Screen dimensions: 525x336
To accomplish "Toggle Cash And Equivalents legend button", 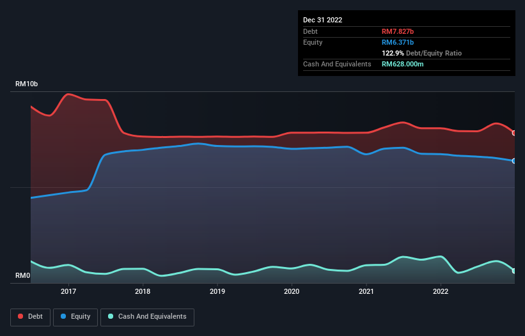I will click(x=147, y=317).
